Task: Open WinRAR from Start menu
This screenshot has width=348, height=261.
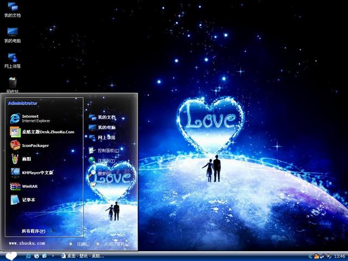Action: tap(24, 186)
